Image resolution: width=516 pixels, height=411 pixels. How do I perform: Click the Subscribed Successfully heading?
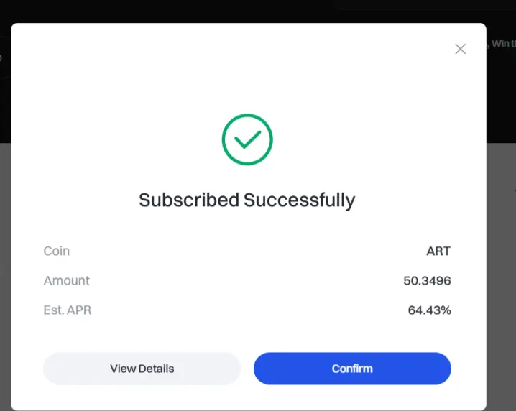247,200
